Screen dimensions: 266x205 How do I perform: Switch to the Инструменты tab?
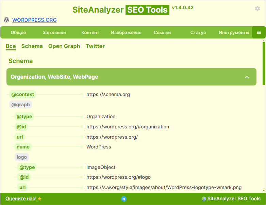click(x=234, y=32)
